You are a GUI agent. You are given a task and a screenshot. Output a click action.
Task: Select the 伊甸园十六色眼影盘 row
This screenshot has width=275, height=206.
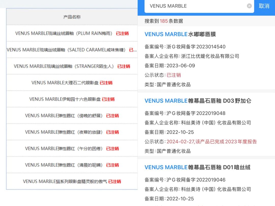point(65,99)
